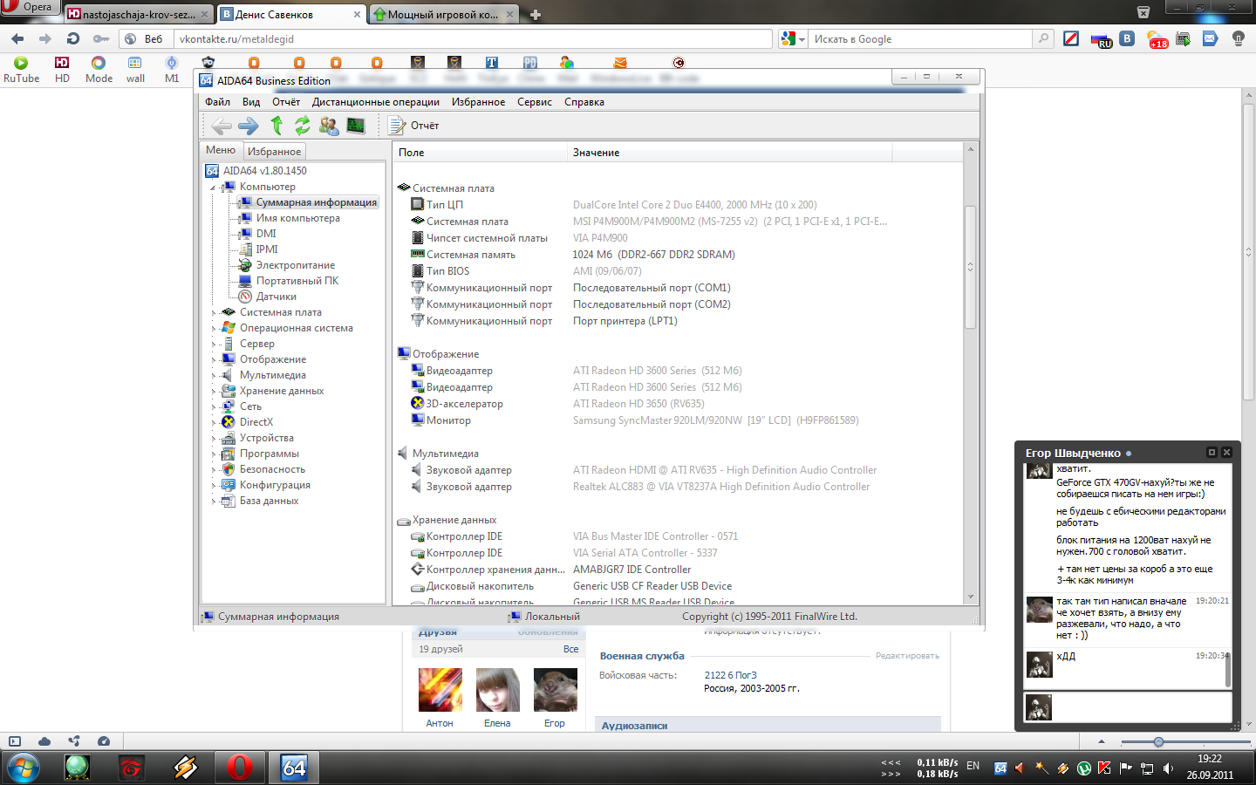1256x785 pixels.
Task: Go back with the AIDA64 left arrow
Action: pyautogui.click(x=222, y=126)
